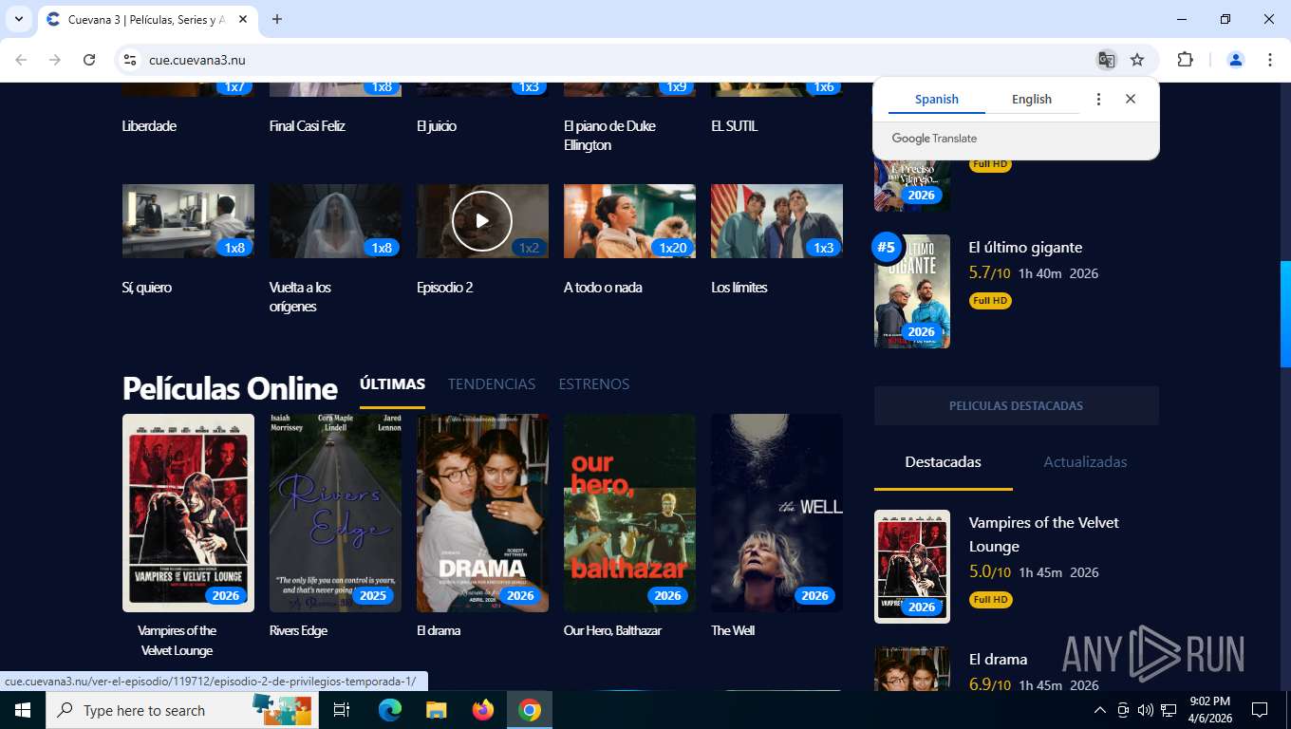Viewport: 1291px width, 729px height.
Task: Open the network tray icon
Action: pos(1169,710)
